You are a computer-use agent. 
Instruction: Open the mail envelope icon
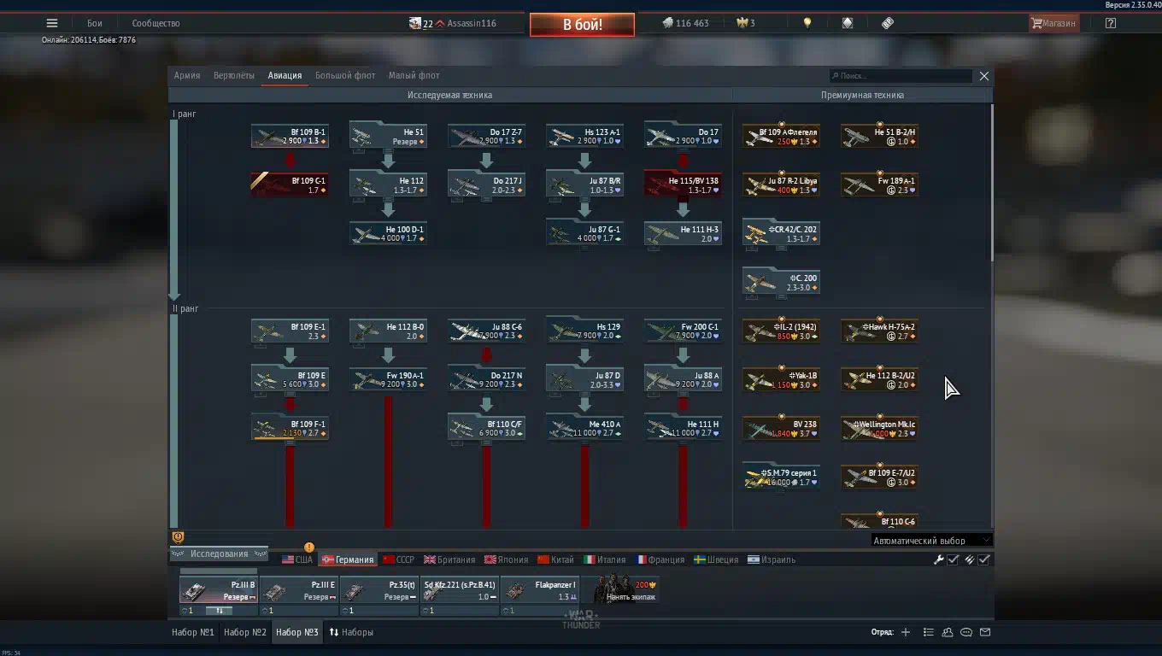click(985, 632)
